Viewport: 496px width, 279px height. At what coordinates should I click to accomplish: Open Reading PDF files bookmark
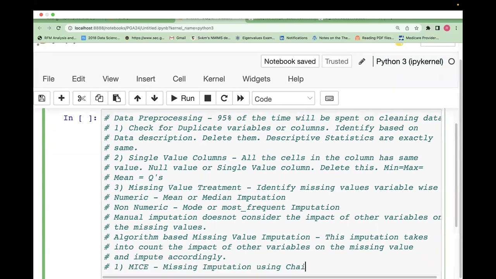tap(375, 38)
